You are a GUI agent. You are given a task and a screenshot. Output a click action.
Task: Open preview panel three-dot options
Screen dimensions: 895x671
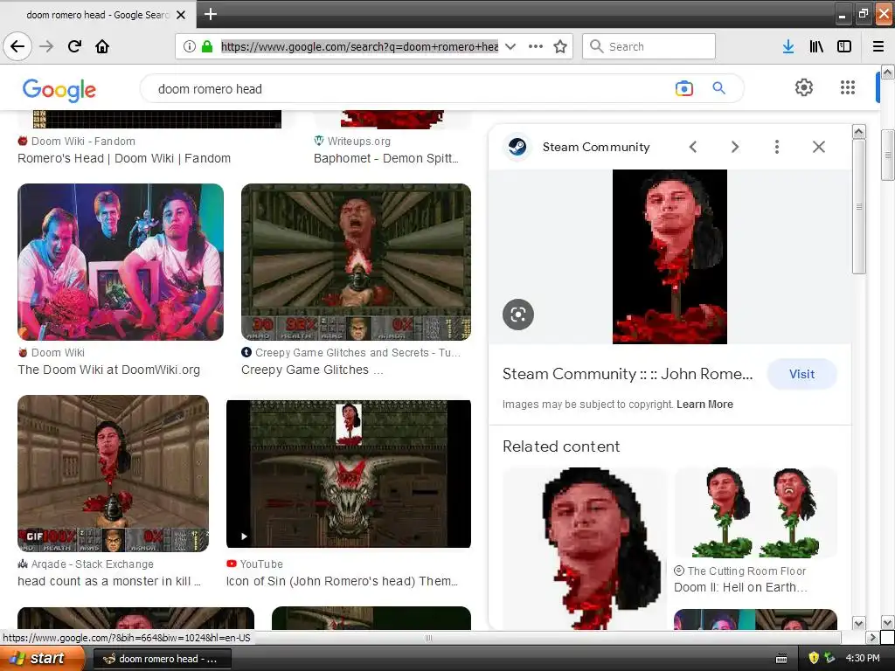click(777, 147)
